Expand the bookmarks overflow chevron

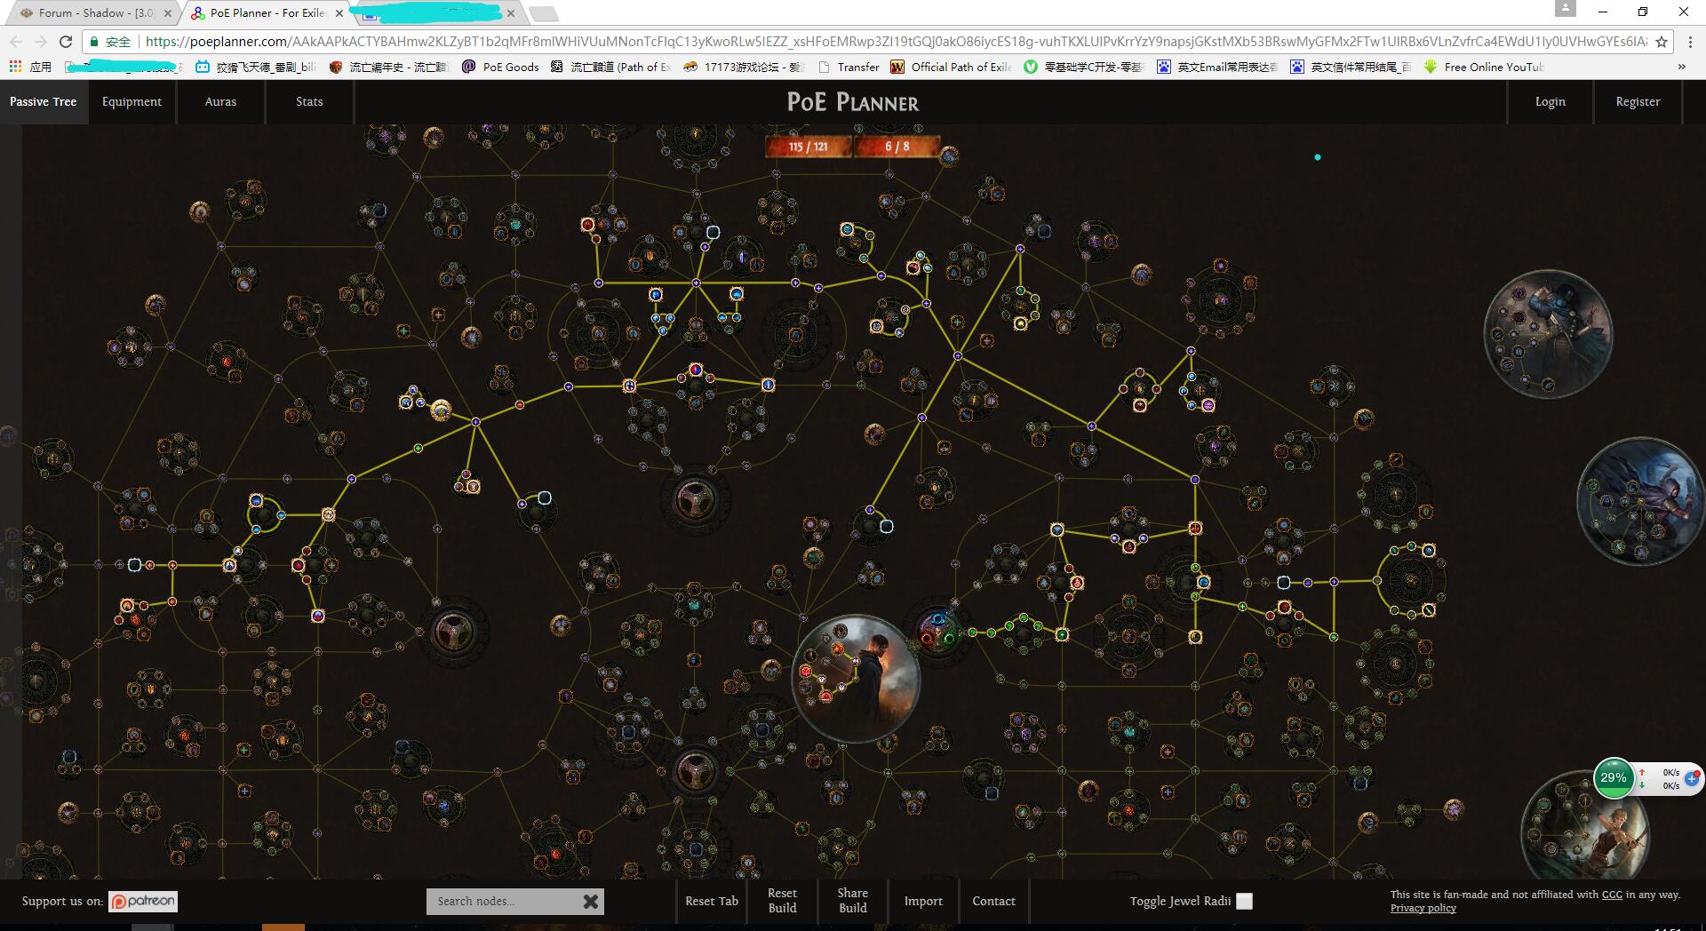1681,67
